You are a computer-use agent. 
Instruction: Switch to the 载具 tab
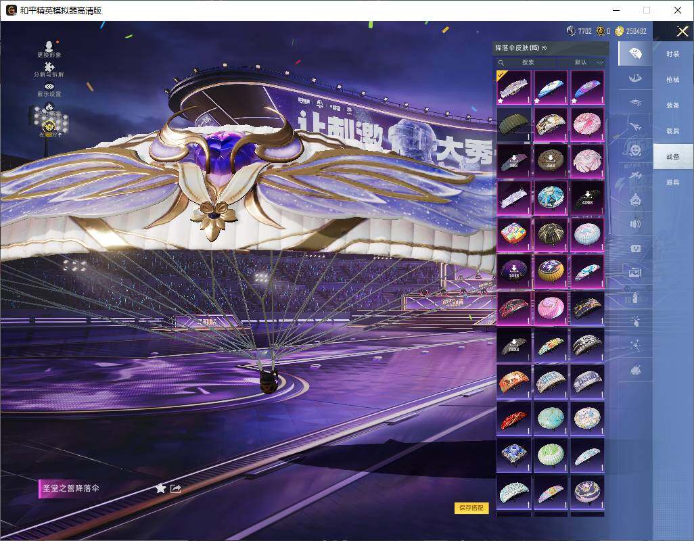[673, 131]
